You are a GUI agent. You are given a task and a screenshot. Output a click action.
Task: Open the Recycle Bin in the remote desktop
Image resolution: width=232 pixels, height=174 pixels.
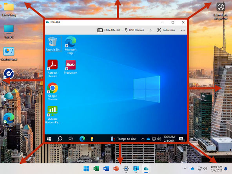coord(53,43)
